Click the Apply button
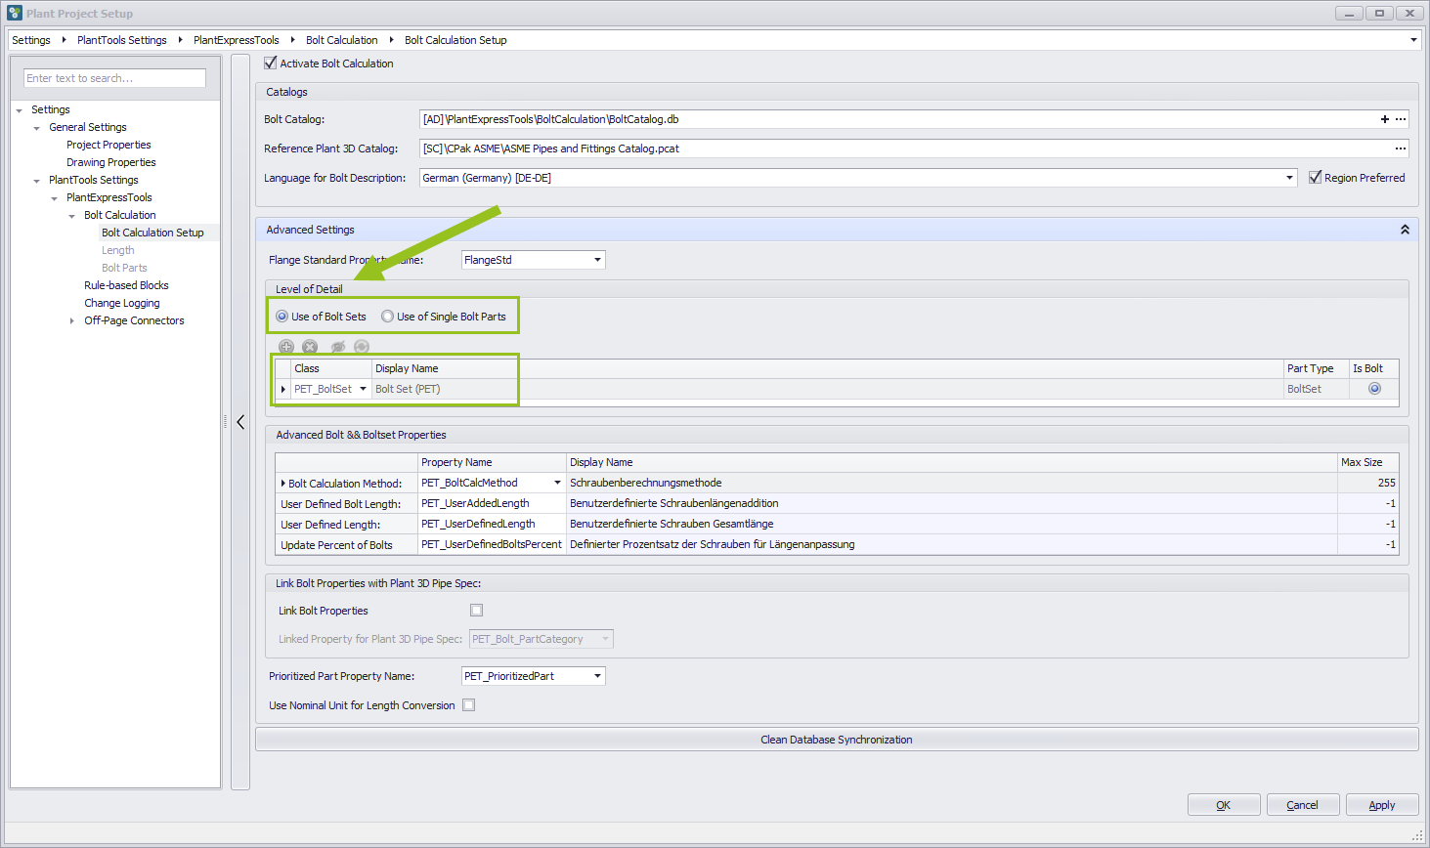 pyautogui.click(x=1382, y=805)
